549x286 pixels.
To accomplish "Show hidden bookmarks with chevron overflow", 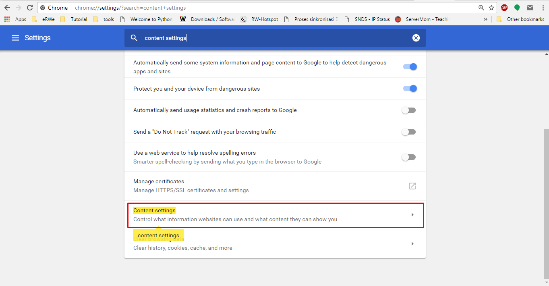I will [x=485, y=19].
